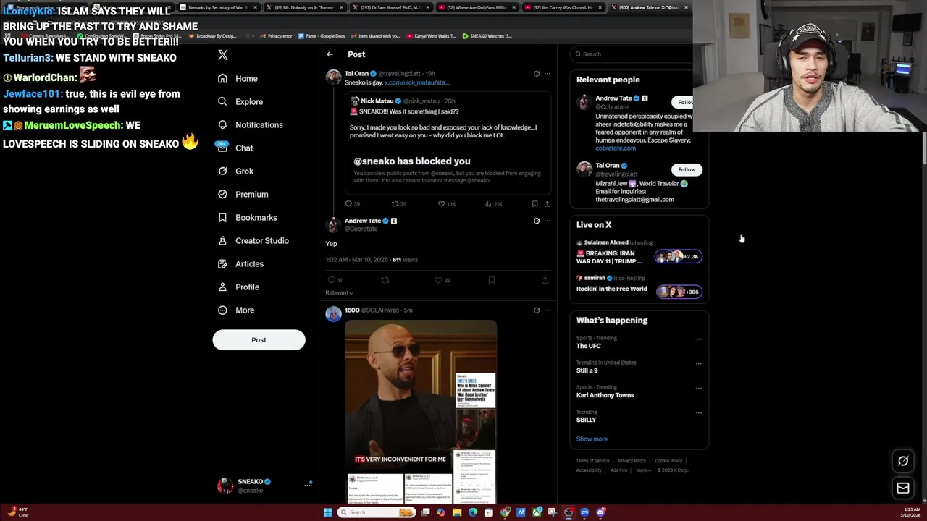The width and height of the screenshot is (927, 521).
Task: Open options for Karl Anthony Towns trend
Action: pos(698,388)
